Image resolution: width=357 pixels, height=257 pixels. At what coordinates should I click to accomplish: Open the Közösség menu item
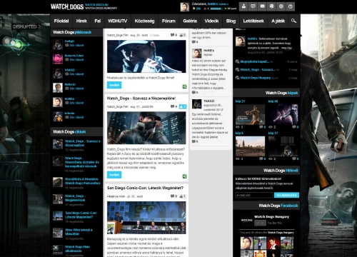coord(144,21)
